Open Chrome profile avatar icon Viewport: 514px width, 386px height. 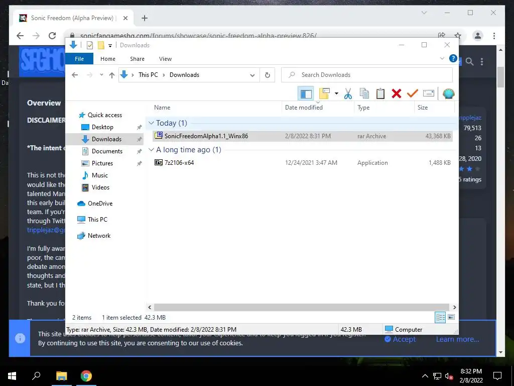coord(478,36)
